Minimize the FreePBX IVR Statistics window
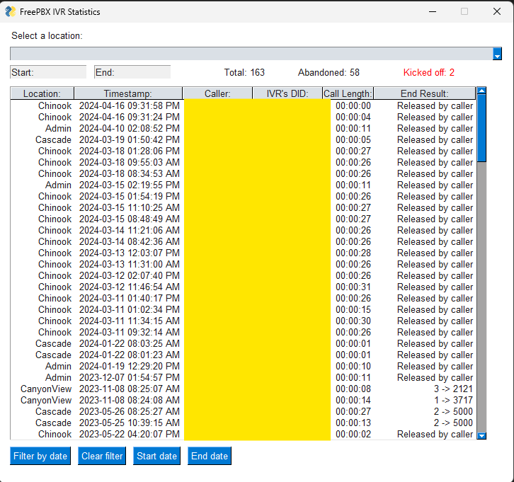Image resolution: width=514 pixels, height=482 pixels. pyautogui.click(x=433, y=11)
